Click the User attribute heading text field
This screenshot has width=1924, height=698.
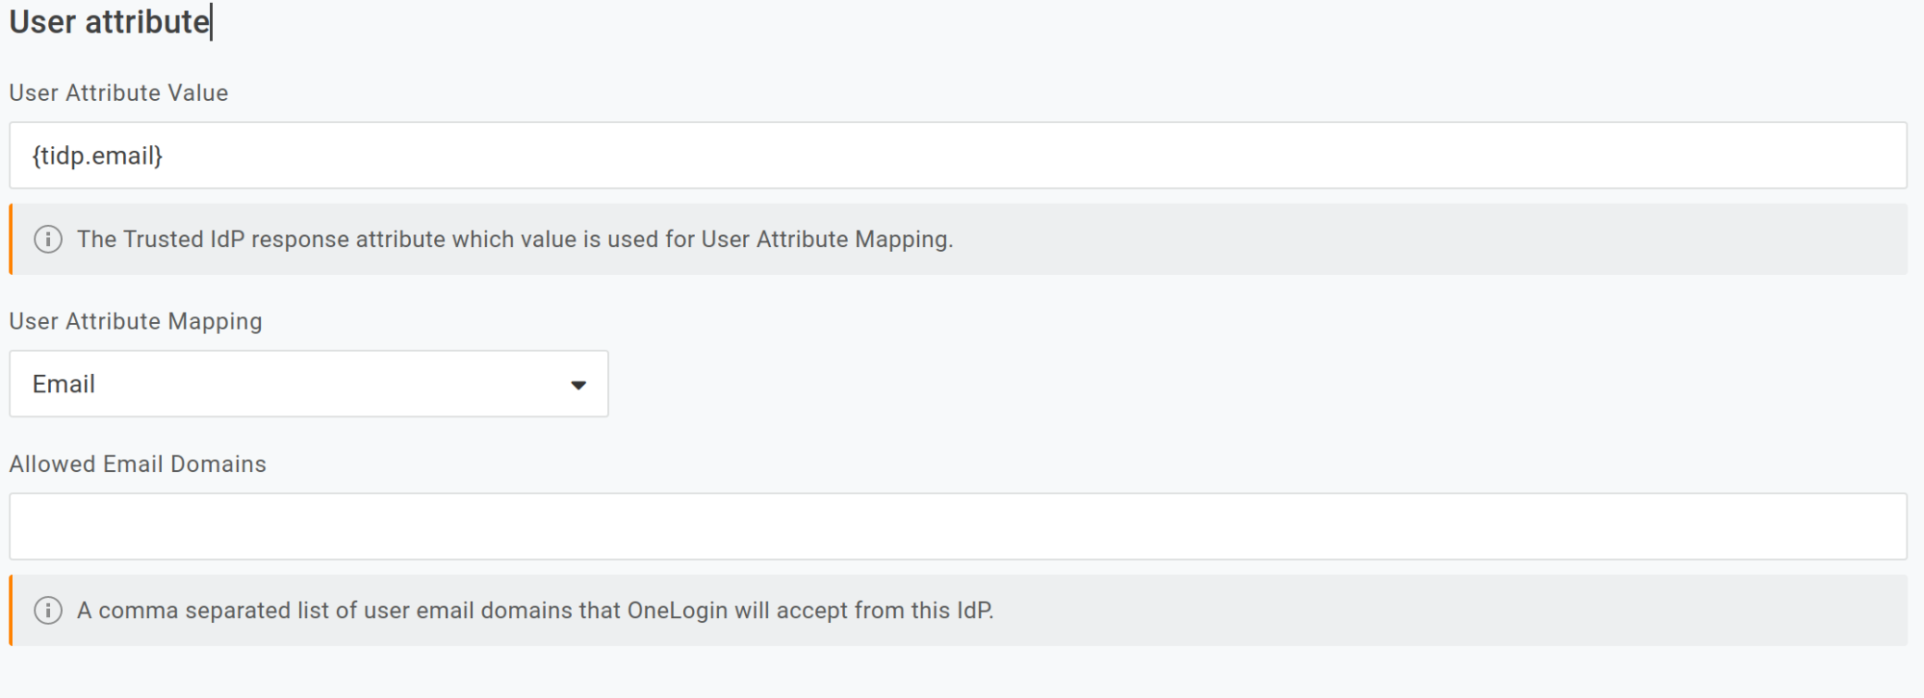106,21
